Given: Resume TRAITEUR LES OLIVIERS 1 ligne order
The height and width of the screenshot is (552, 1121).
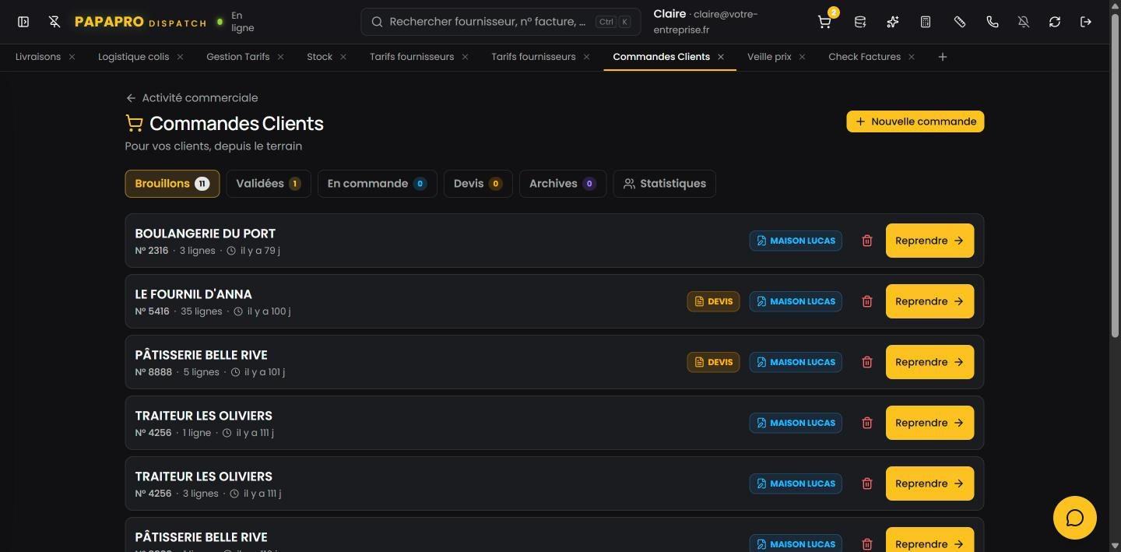Looking at the screenshot, I should click(929, 423).
